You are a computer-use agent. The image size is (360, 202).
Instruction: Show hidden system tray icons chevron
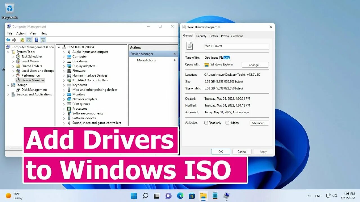309,196
